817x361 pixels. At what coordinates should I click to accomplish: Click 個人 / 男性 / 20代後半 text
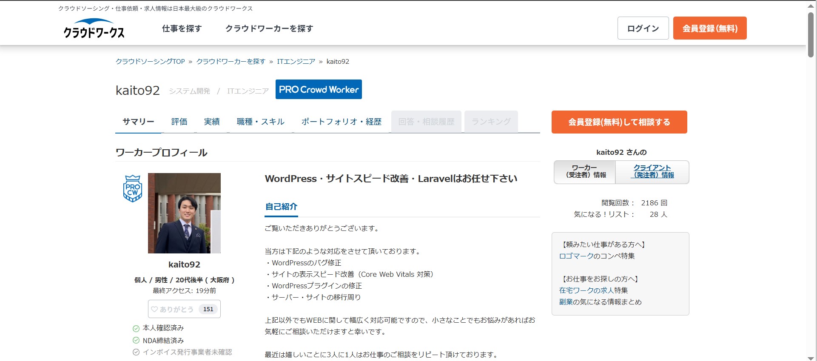[x=184, y=280]
